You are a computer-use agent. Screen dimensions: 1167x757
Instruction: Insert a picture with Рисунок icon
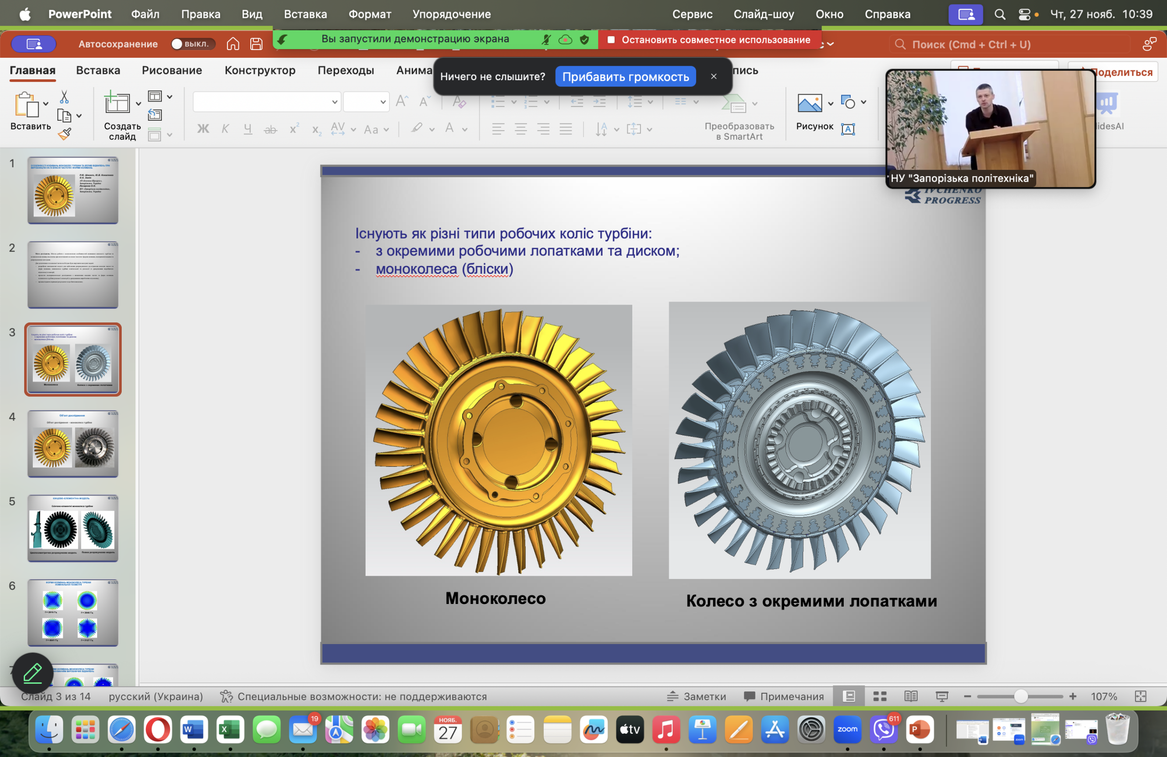810,103
